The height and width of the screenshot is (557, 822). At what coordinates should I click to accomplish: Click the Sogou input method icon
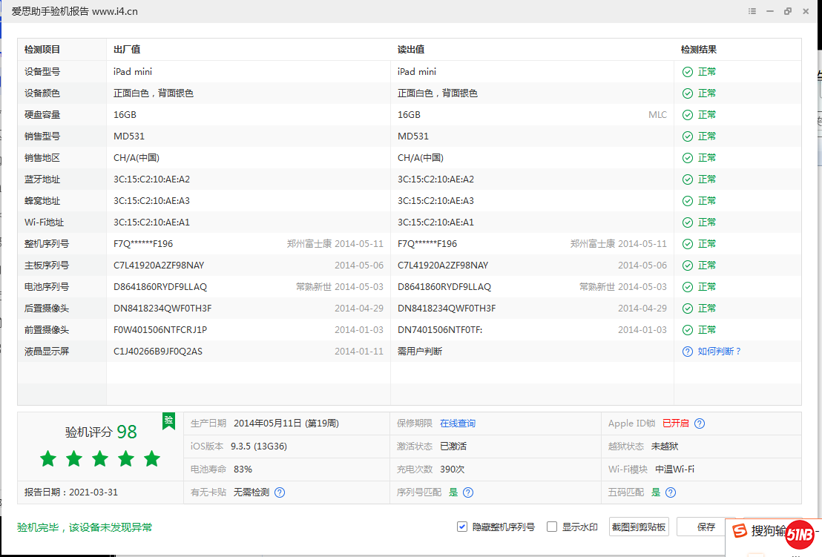(x=740, y=531)
